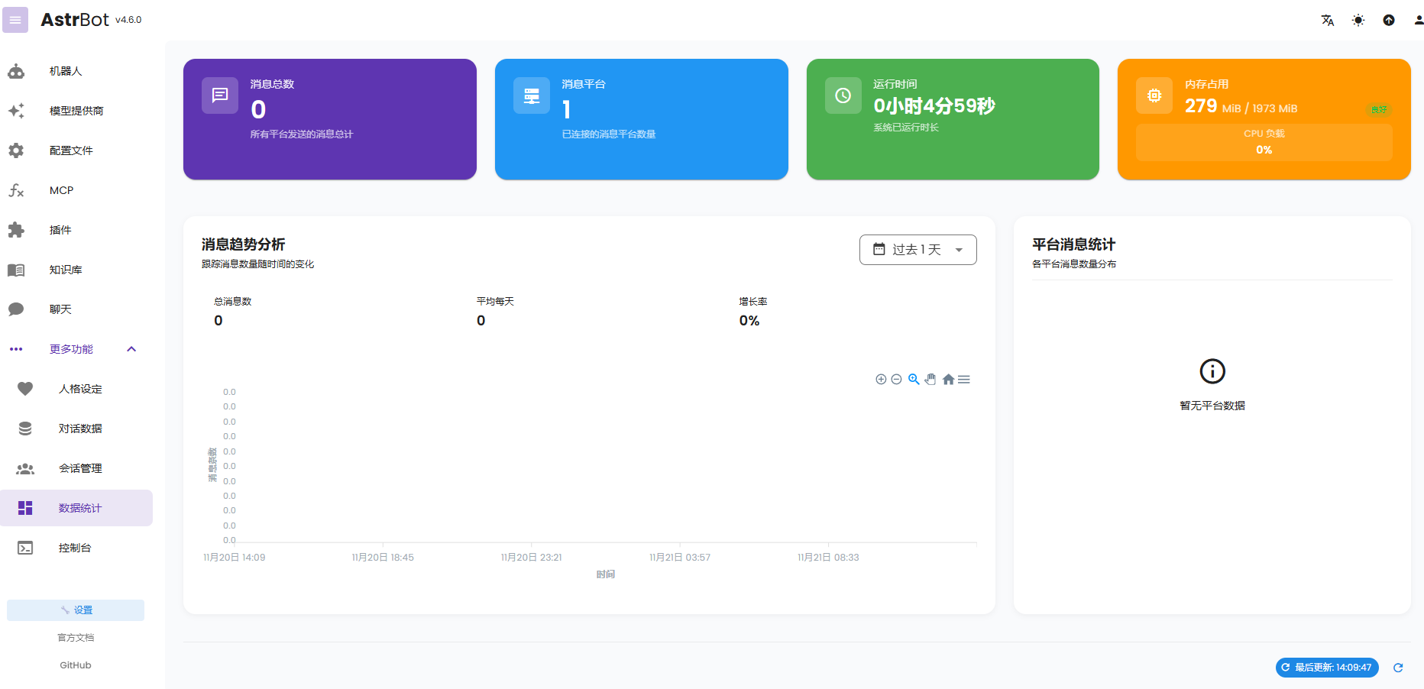Go to 插件 plugins page

[x=60, y=230]
